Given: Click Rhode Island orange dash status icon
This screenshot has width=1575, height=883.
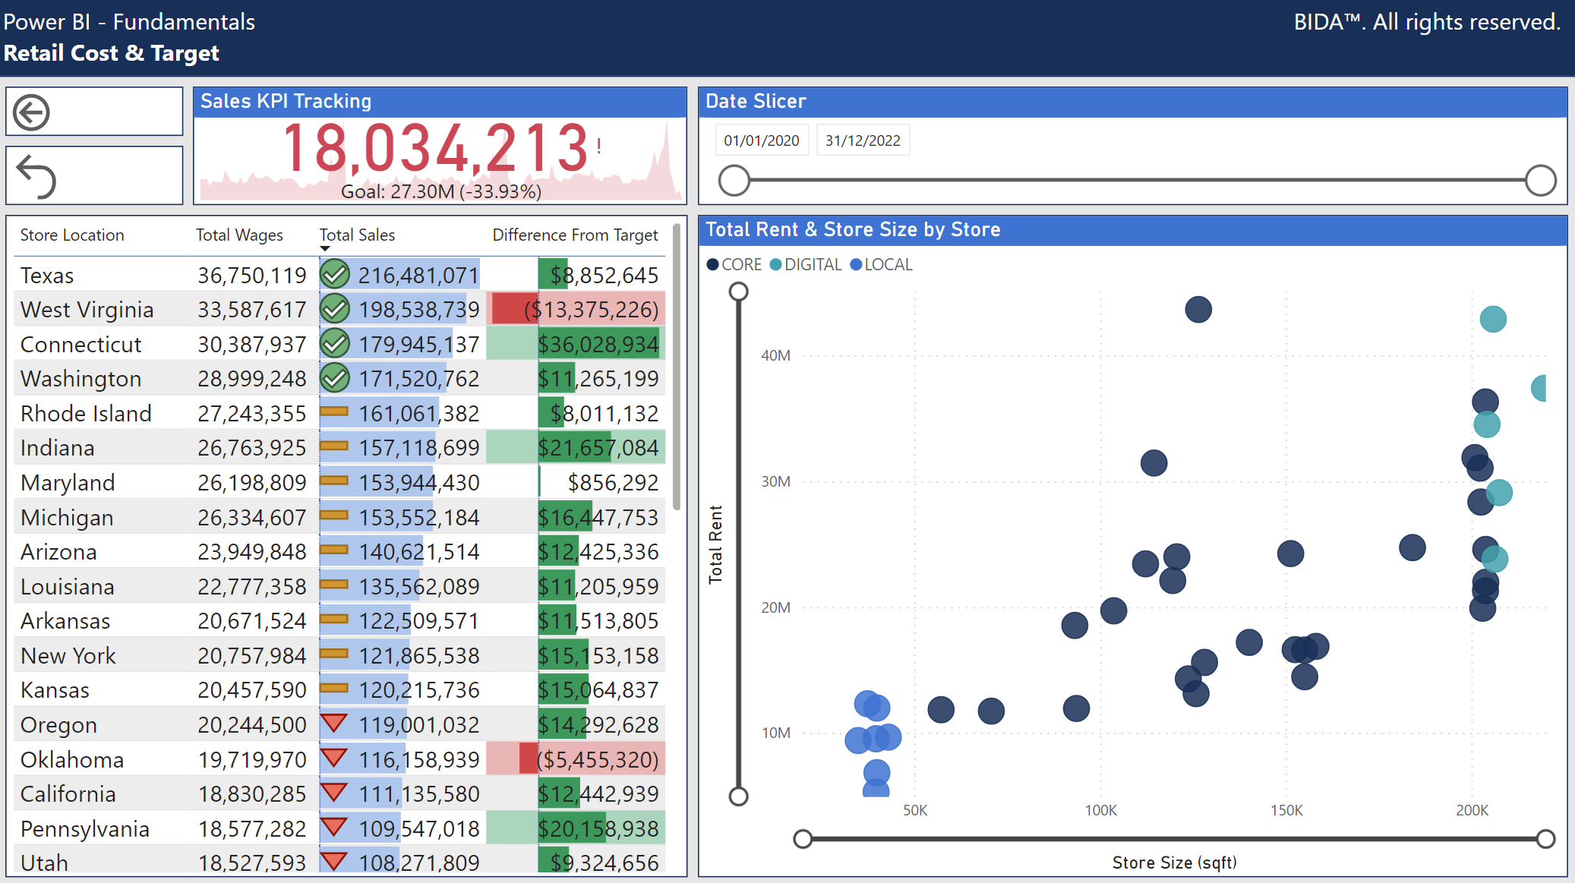Looking at the screenshot, I should [x=334, y=412].
